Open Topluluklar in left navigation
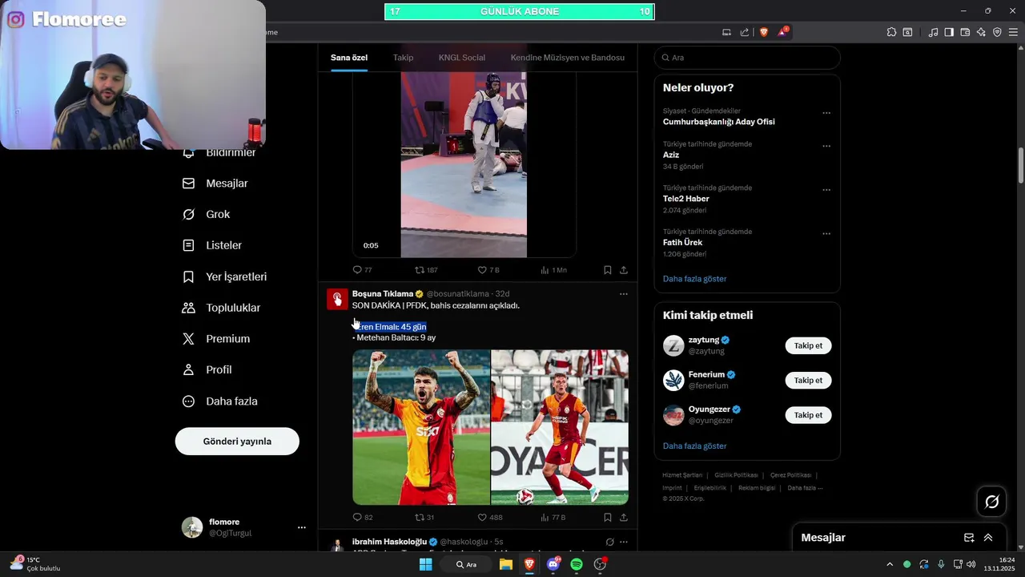 coord(222,308)
